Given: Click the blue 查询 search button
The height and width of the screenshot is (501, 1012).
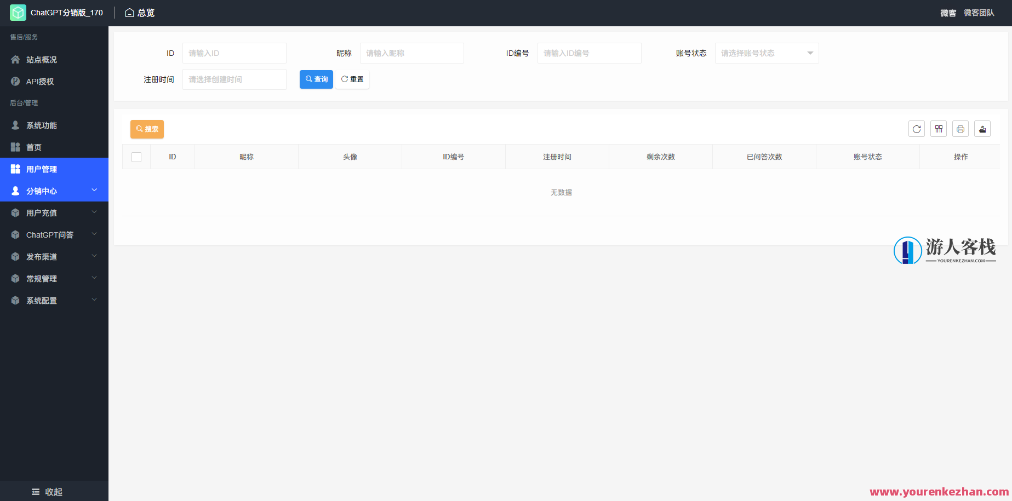Looking at the screenshot, I should pyautogui.click(x=316, y=79).
